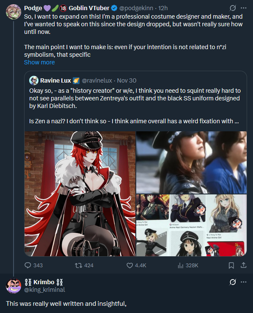Click the reply comment icon showing 343
This screenshot has width=253, height=313.
coord(28,265)
